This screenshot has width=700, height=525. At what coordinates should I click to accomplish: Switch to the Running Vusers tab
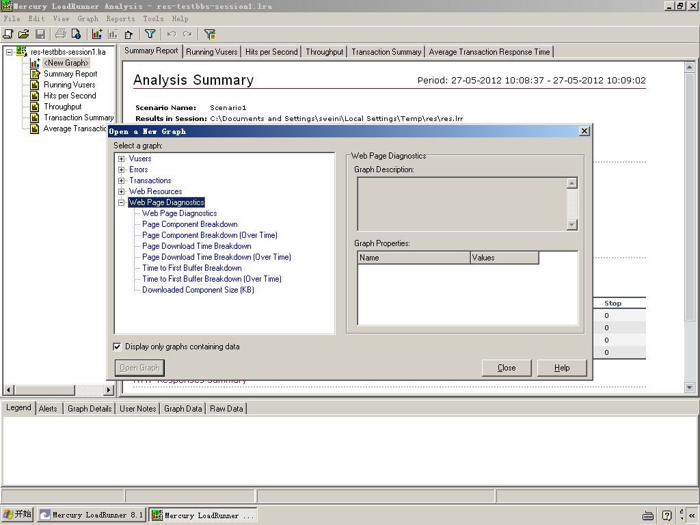pyautogui.click(x=212, y=52)
